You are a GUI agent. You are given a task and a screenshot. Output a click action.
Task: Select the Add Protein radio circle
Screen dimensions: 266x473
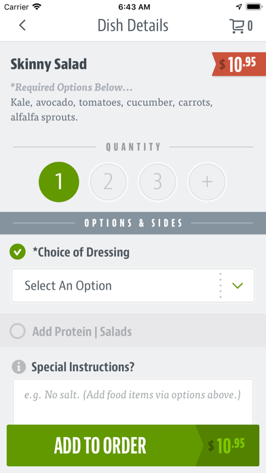[18, 331]
